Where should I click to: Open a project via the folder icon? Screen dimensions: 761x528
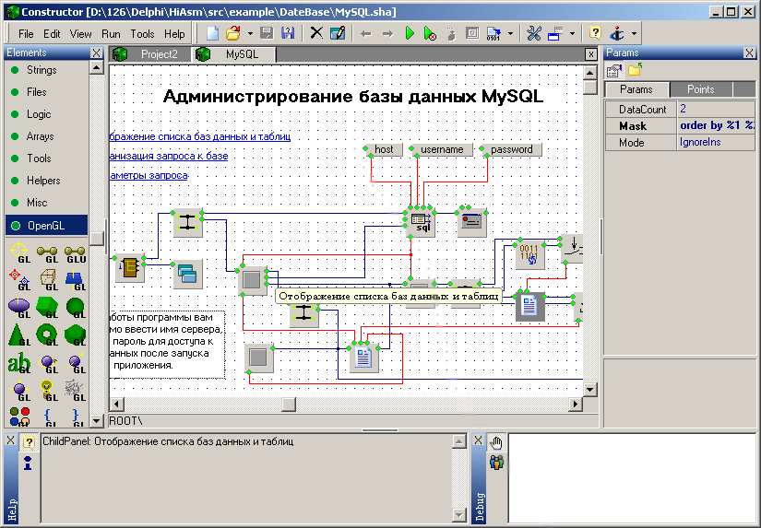tap(233, 33)
